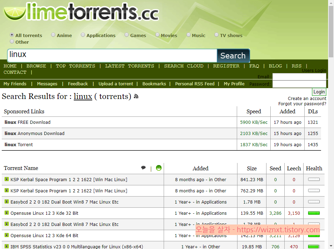
Task: Click the Size column header
Action: point(252,169)
